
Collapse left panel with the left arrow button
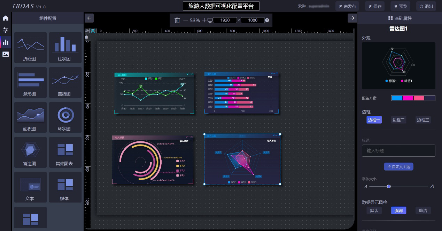coord(89,18)
